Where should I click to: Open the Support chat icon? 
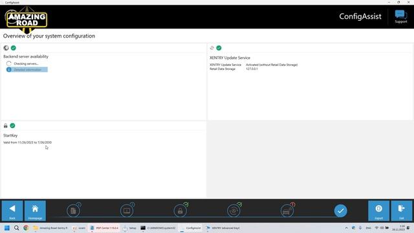click(401, 17)
